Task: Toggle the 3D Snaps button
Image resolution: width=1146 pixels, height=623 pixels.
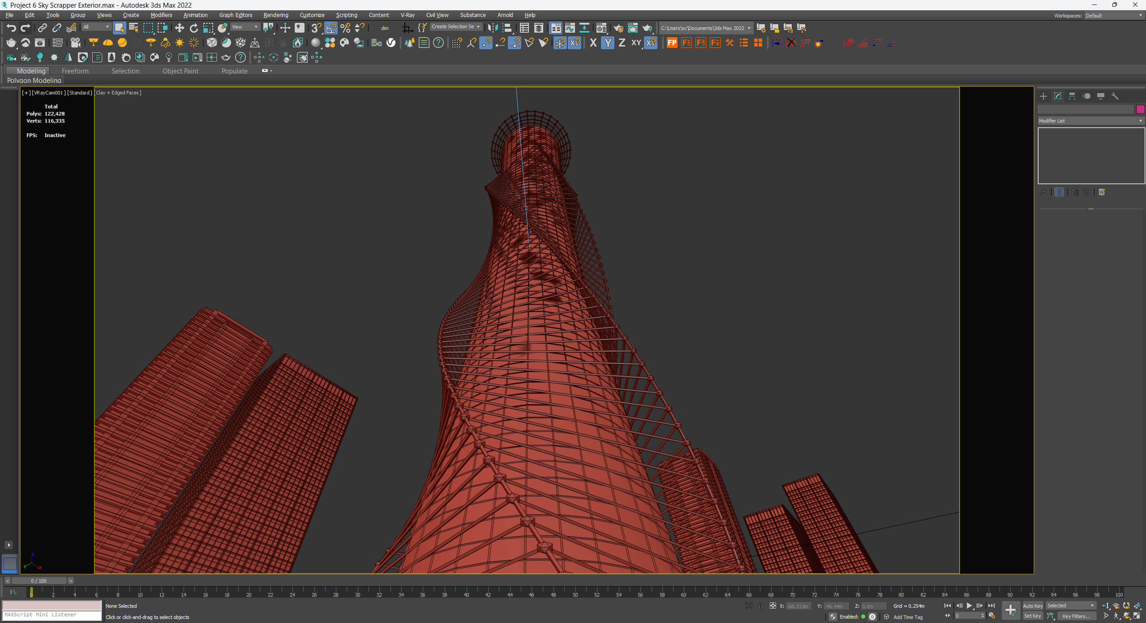Action: (x=316, y=28)
